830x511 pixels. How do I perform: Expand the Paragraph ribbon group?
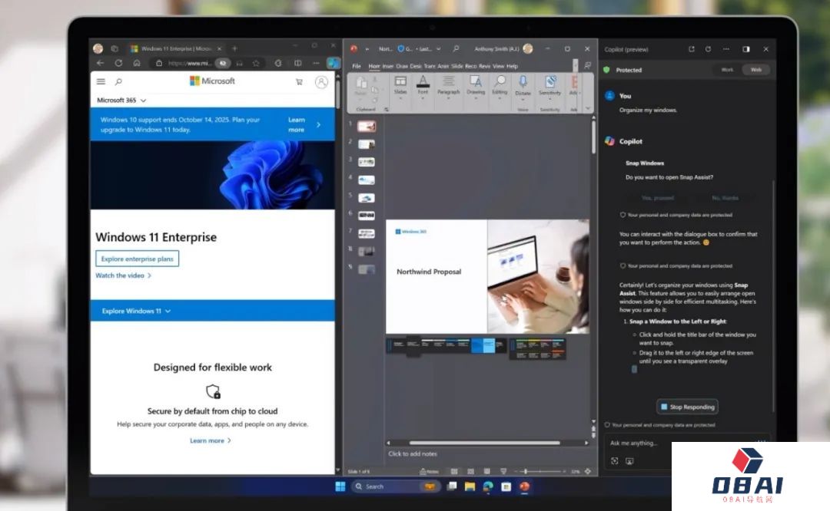[448, 87]
